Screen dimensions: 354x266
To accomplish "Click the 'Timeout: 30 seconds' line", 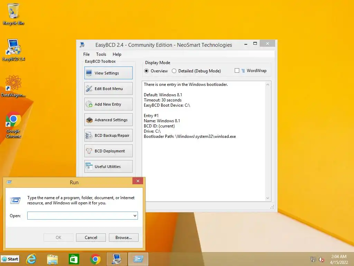I will coord(162,100).
